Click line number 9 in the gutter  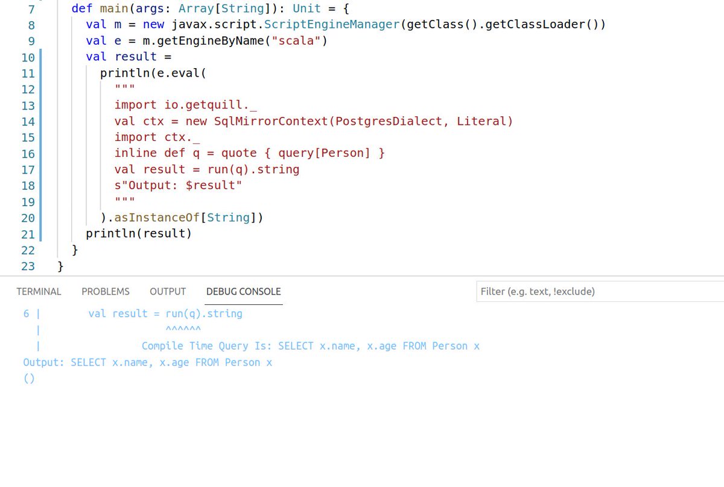pyautogui.click(x=31, y=41)
